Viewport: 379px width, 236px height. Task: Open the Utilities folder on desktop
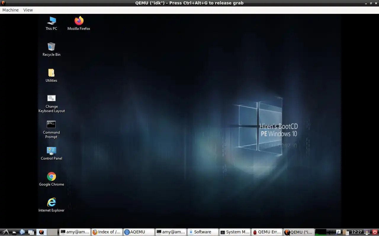tap(51, 75)
